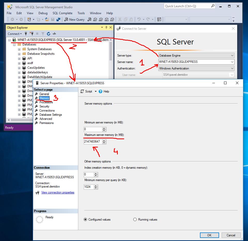
Task: Click the Navigate Backward toolbar icon
Action: click(12, 19)
